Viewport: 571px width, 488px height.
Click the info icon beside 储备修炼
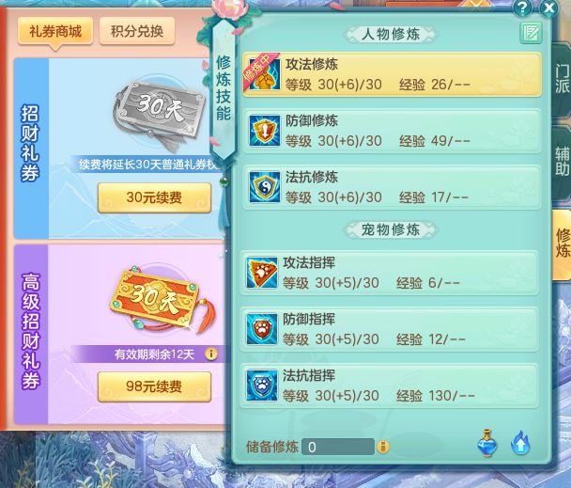click(x=382, y=446)
